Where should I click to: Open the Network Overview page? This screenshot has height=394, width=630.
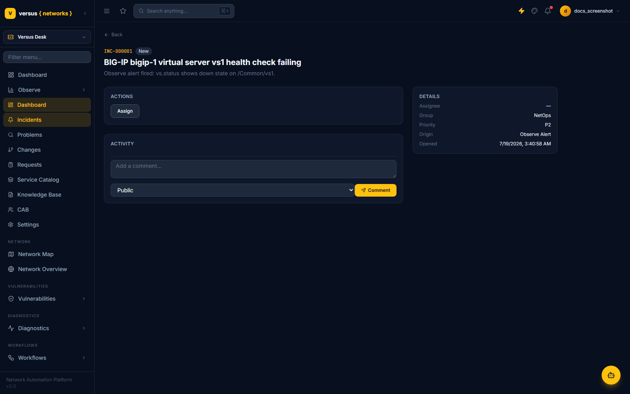(x=47, y=269)
